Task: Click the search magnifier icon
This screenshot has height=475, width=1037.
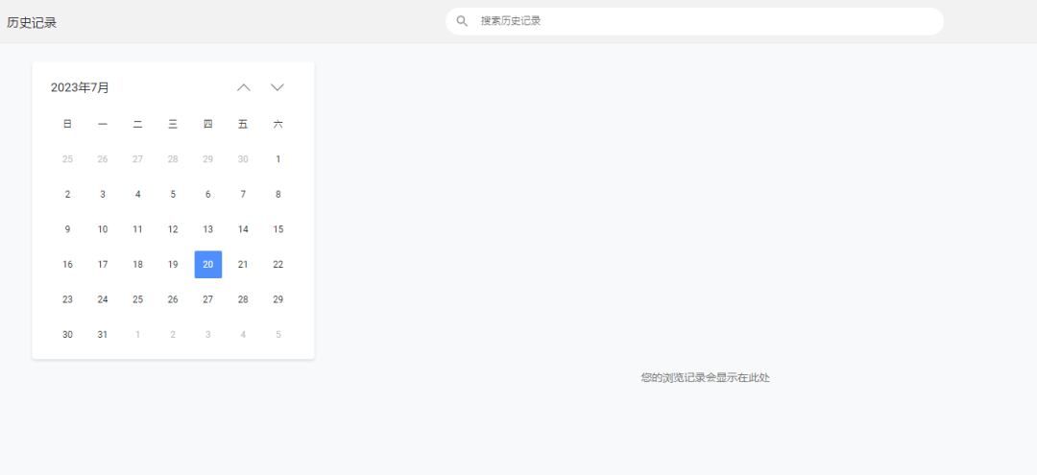Action: [462, 21]
